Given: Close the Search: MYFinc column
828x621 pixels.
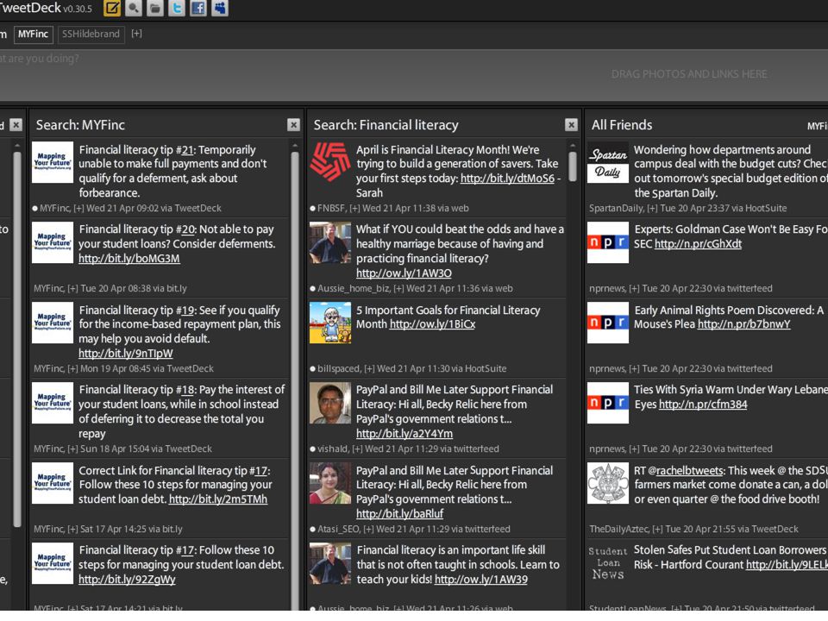Looking at the screenshot, I should click(x=293, y=124).
